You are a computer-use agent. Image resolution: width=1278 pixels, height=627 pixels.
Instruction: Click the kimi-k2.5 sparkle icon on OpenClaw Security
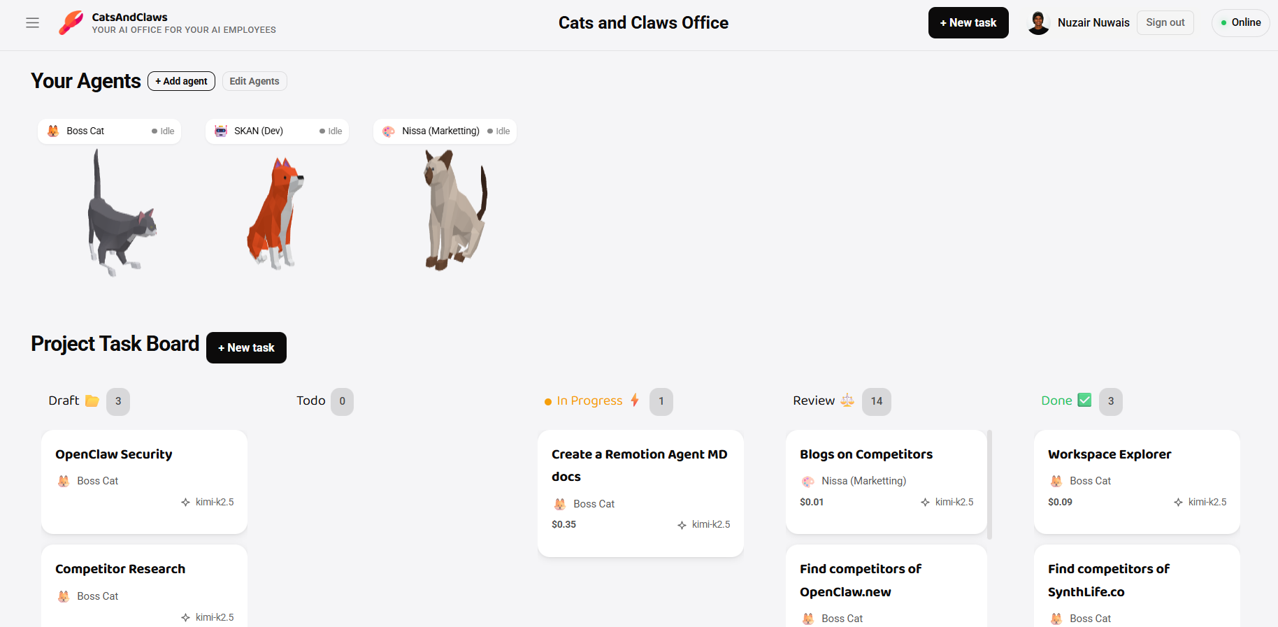point(185,502)
